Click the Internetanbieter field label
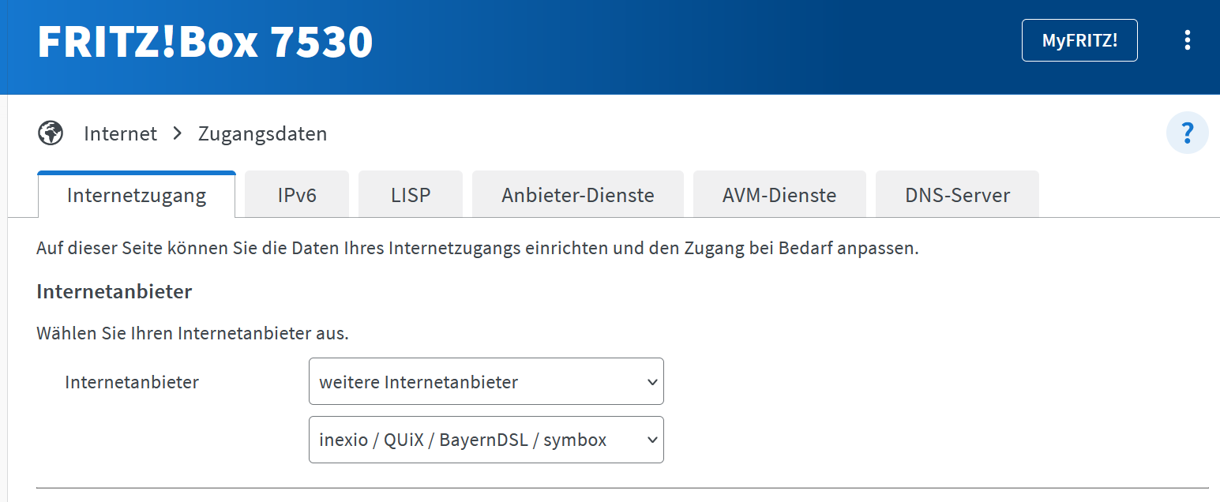This screenshot has width=1220, height=502. (x=132, y=383)
